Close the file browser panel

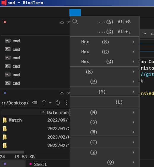(69, 93)
